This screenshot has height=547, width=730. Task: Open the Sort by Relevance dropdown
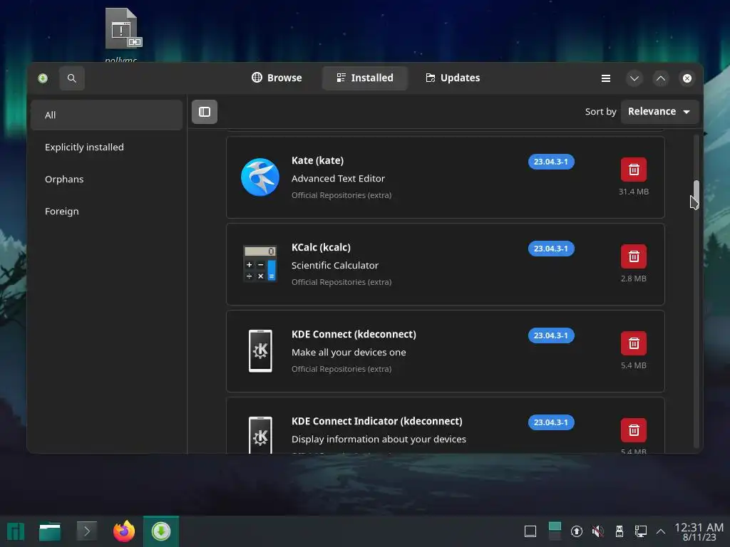(659, 112)
